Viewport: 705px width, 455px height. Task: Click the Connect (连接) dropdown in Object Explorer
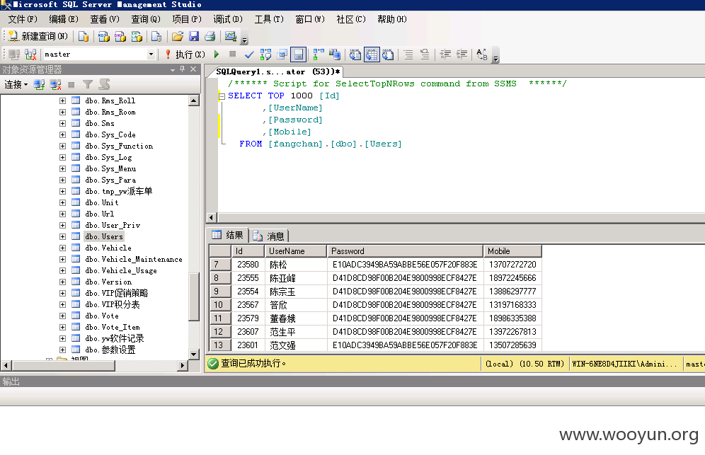pyautogui.click(x=16, y=84)
